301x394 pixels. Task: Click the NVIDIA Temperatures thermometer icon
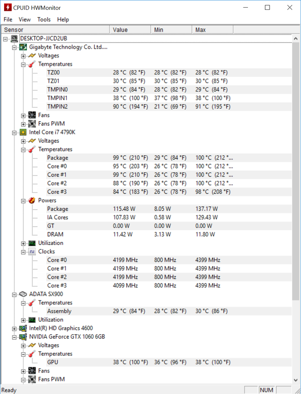point(32,354)
